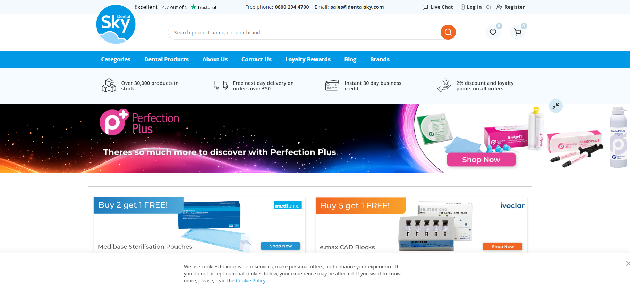This screenshot has height=291, width=630.
Task: Click the orange search magnifier button
Action: (448, 32)
